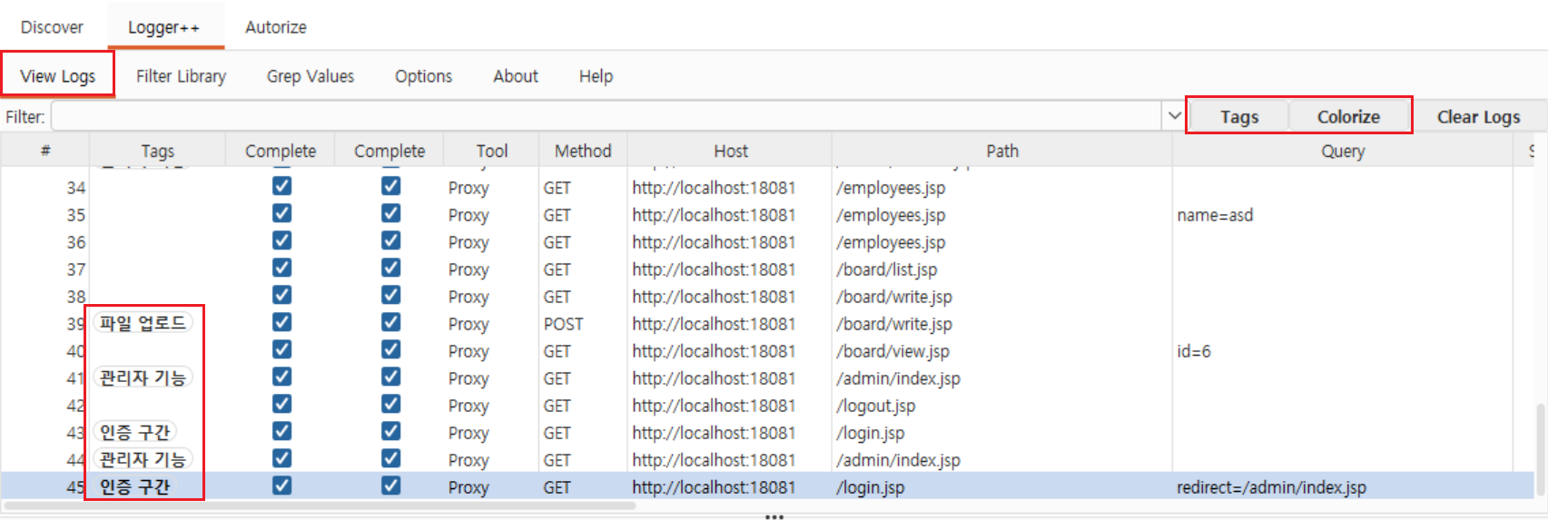Toggle second Complete checkbox on row 39
This screenshot has height=520, width=1548.
(x=390, y=322)
